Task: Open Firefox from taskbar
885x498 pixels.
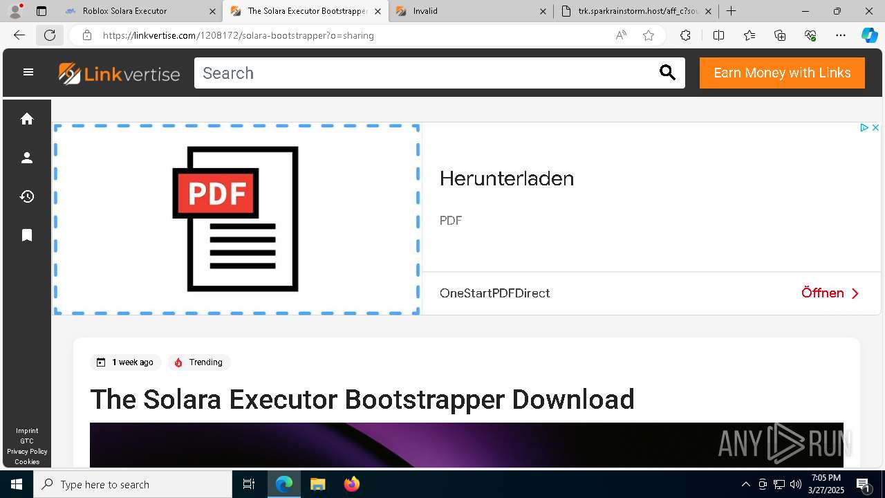Action: (x=351, y=484)
